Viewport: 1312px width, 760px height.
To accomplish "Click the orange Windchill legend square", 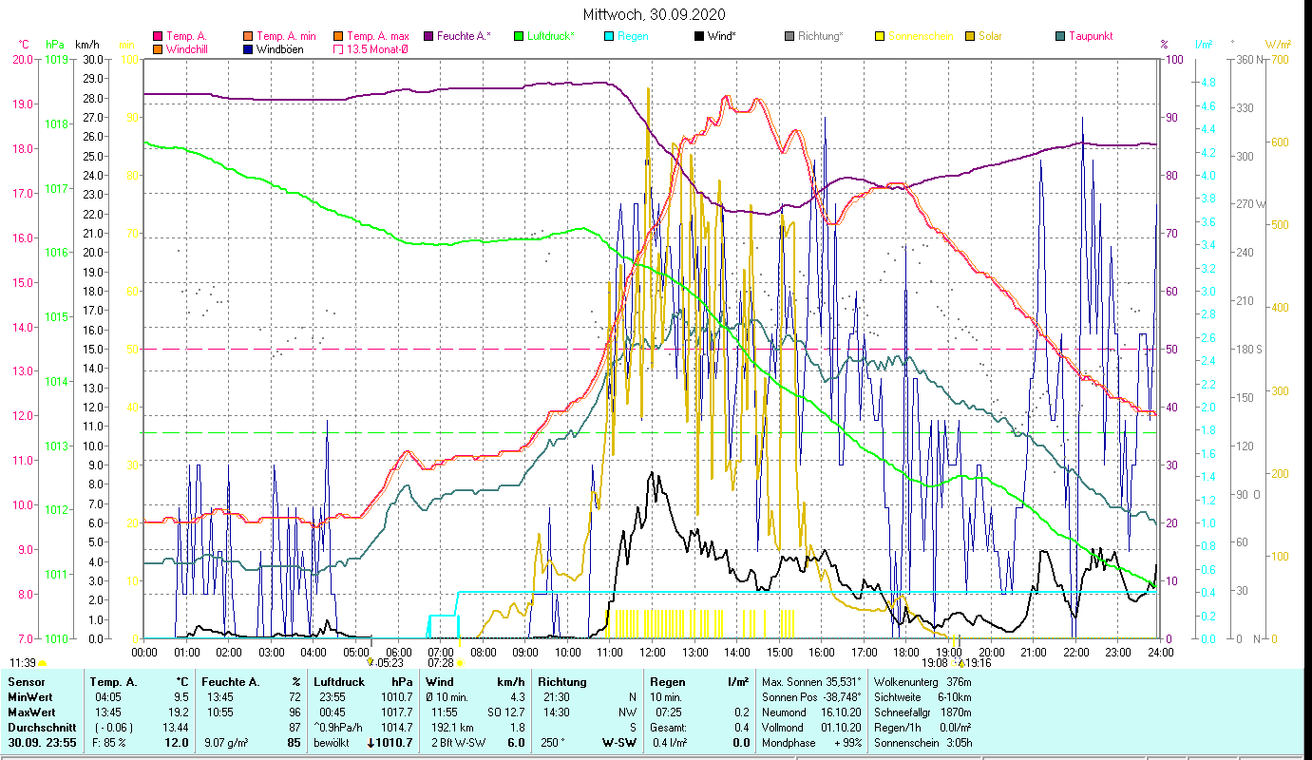I will click(x=158, y=49).
